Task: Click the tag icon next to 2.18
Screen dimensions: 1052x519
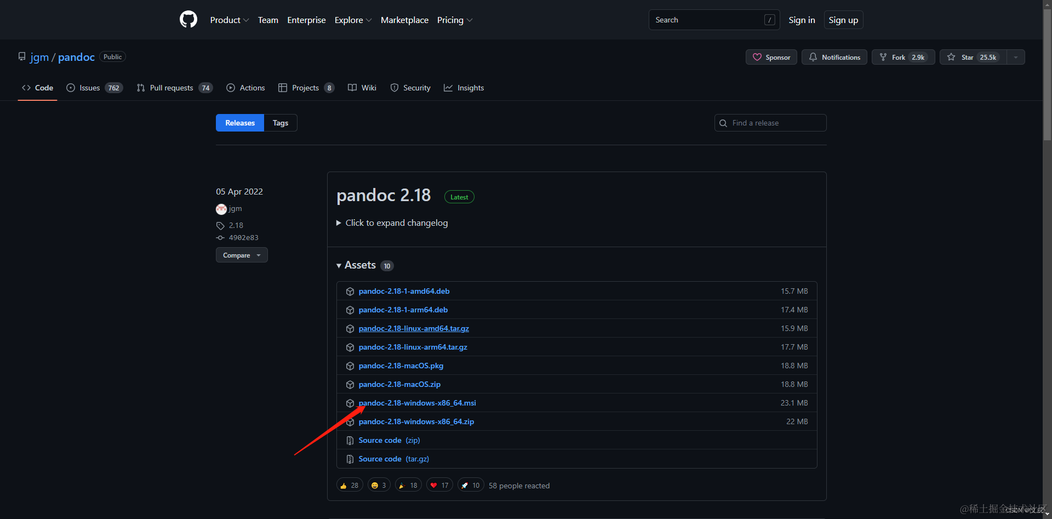Action: tap(220, 226)
